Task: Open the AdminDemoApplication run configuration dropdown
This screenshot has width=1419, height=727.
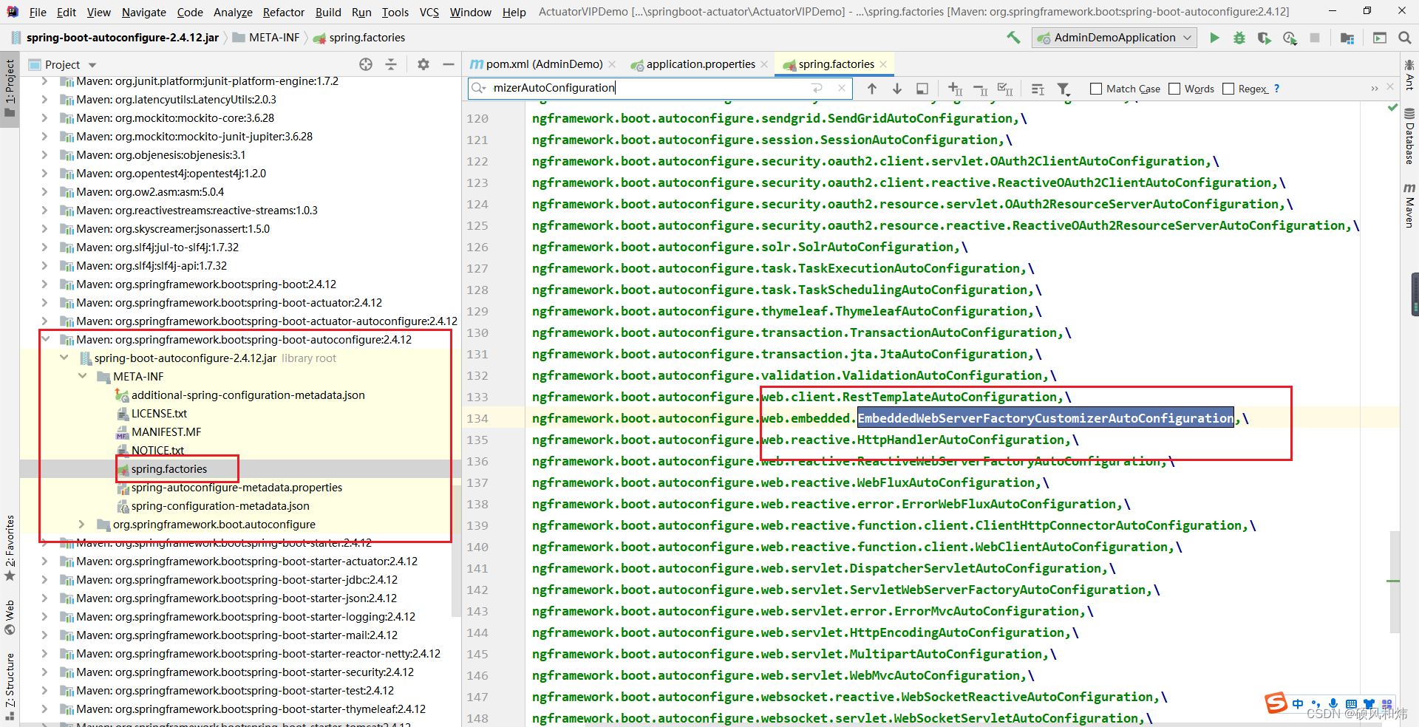Action: (x=1115, y=38)
